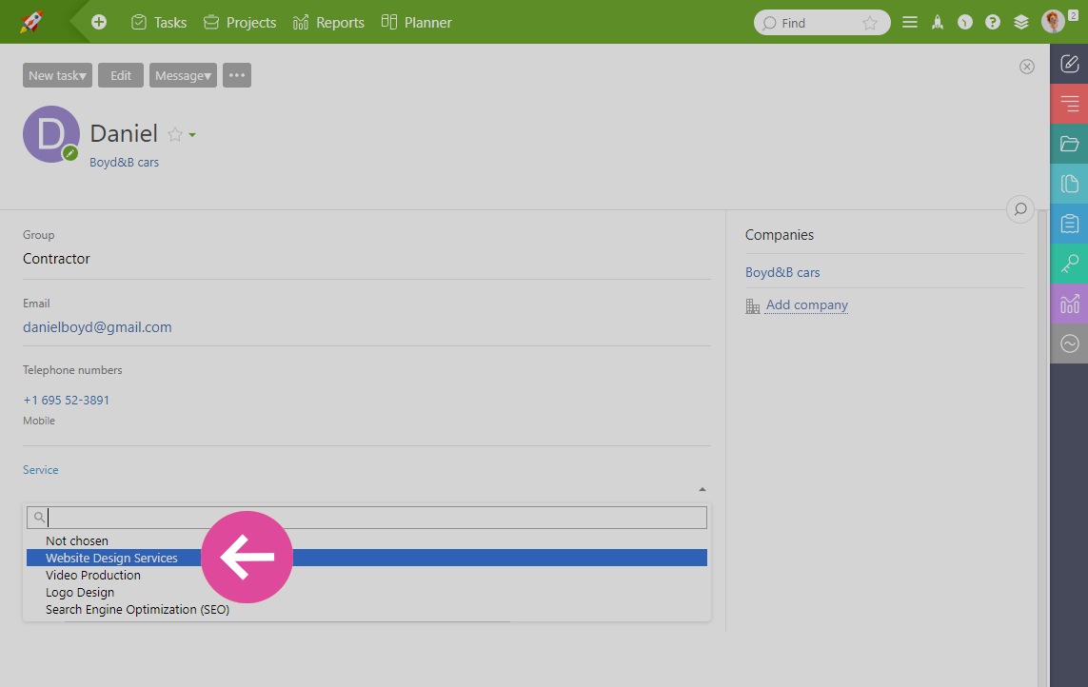The height and width of the screenshot is (687, 1088).
Task: Star the Daniel contact as favorite
Action: (175, 134)
